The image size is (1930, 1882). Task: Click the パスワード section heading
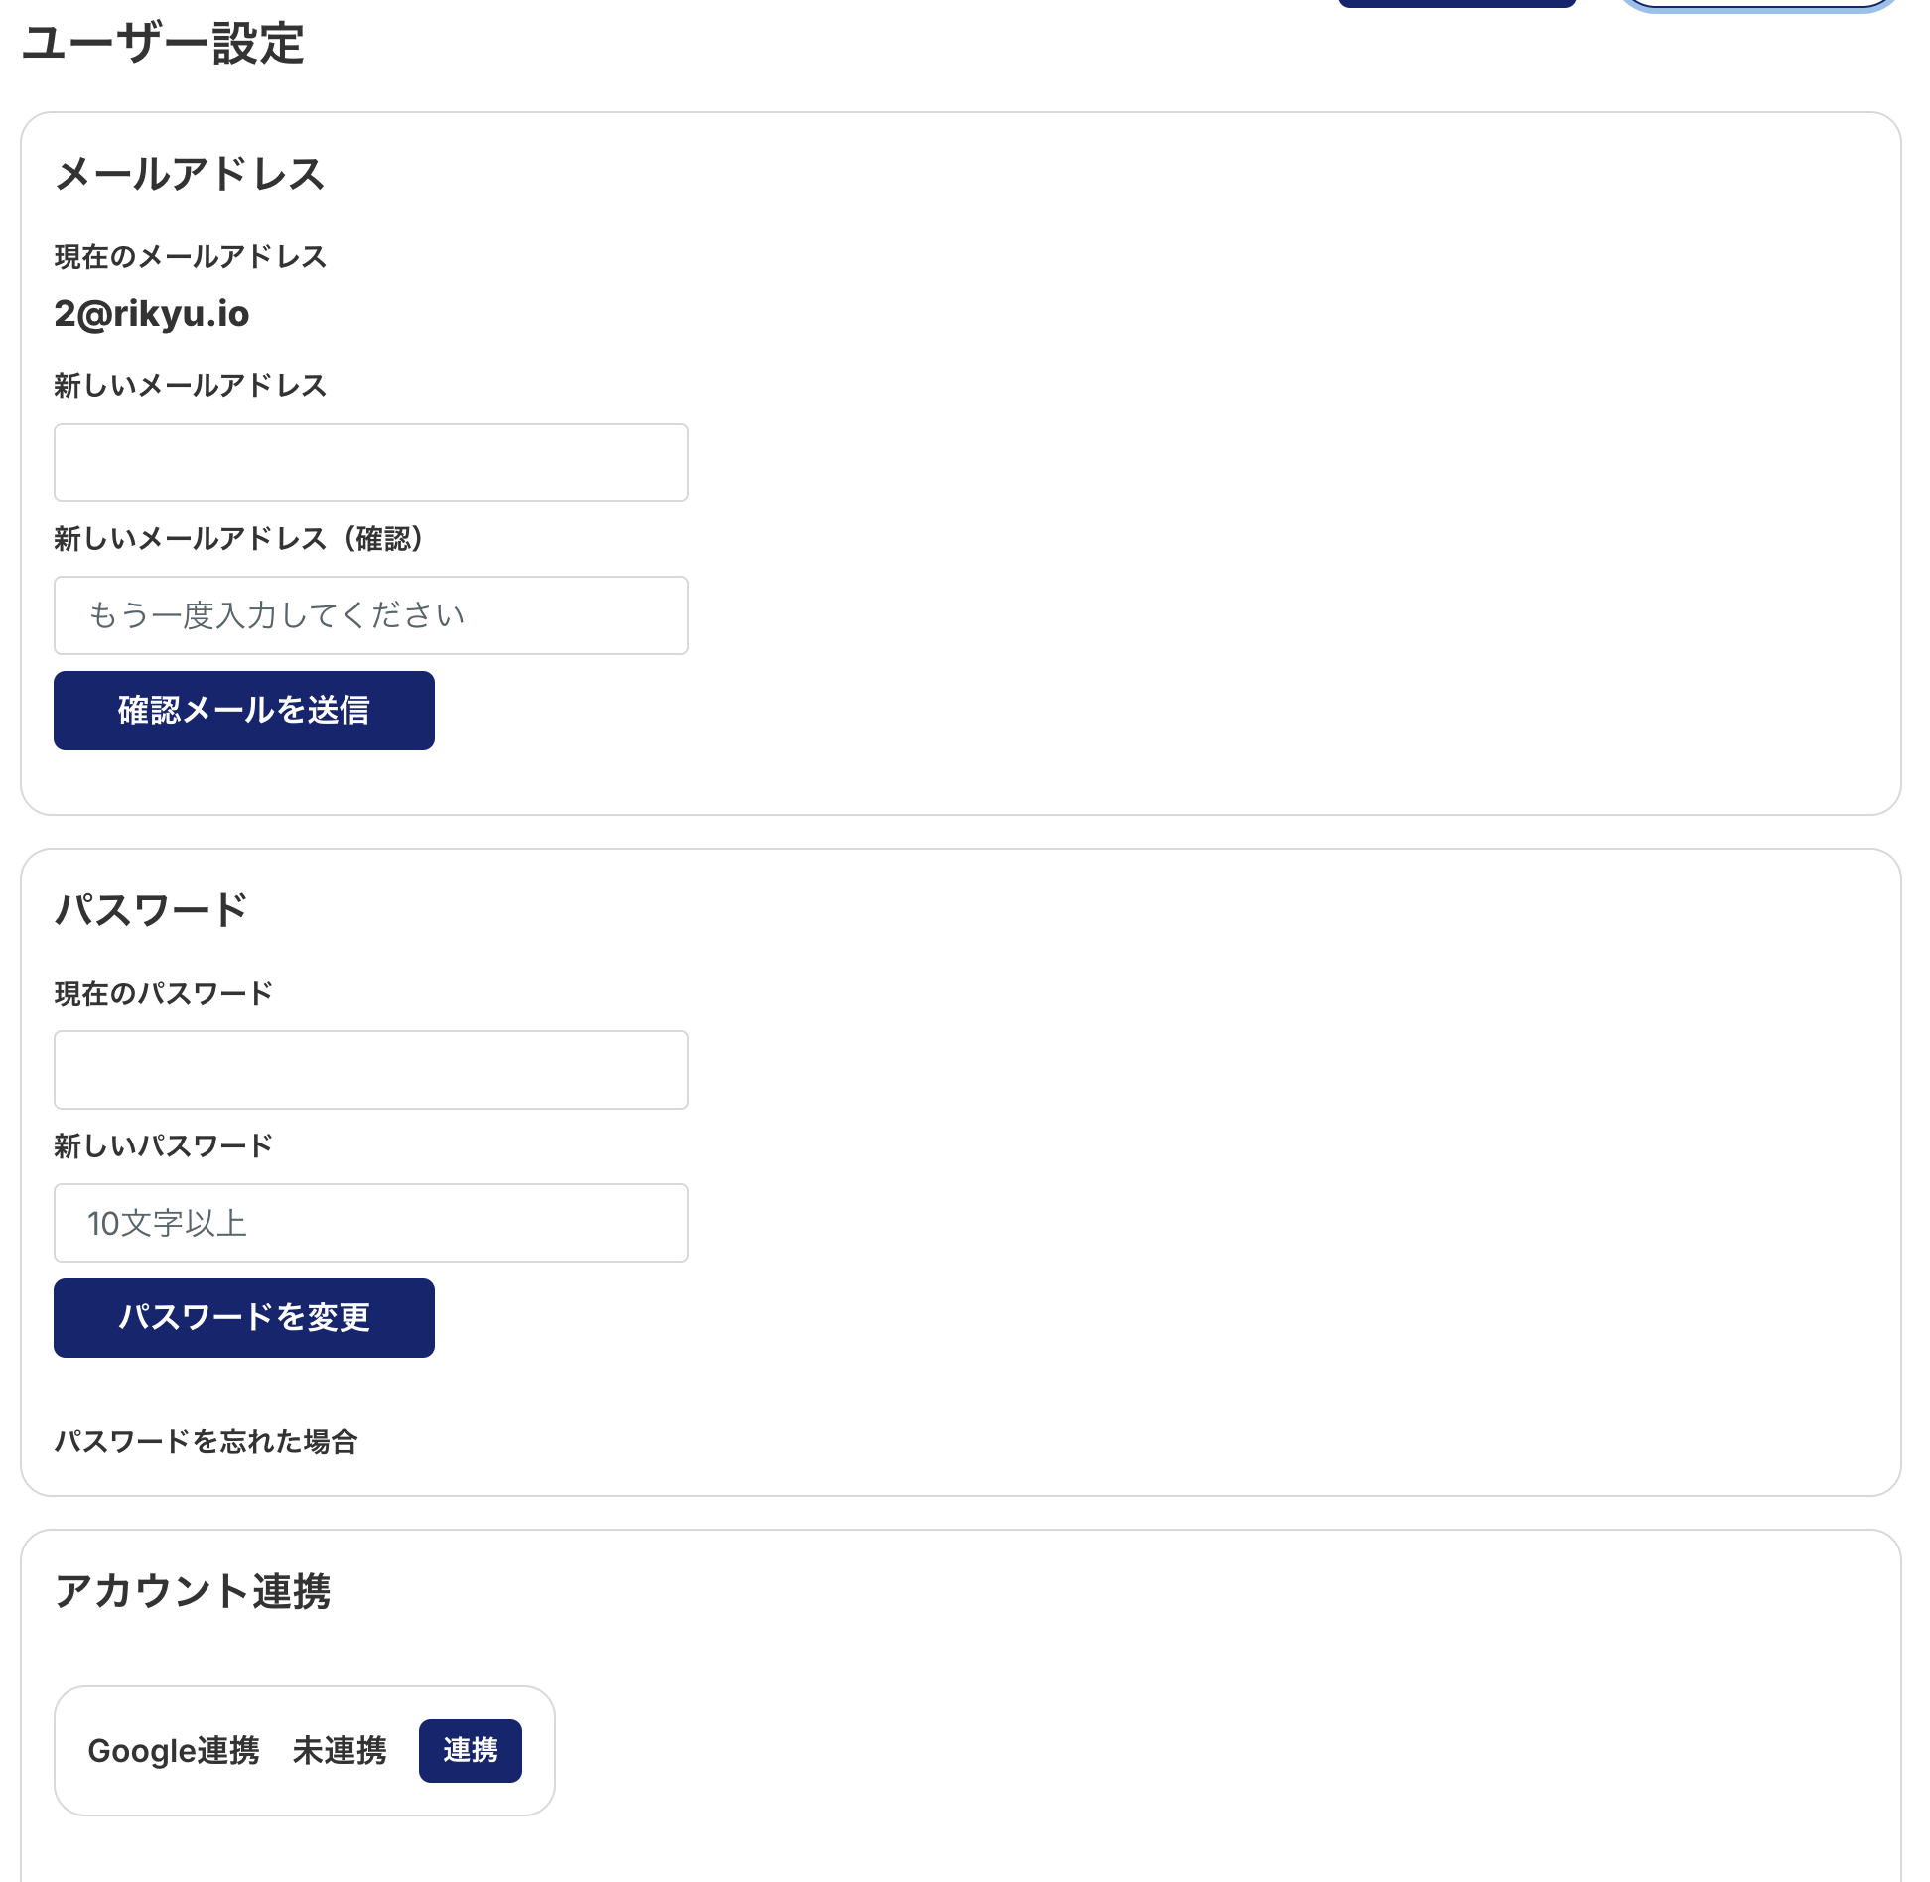click(151, 910)
